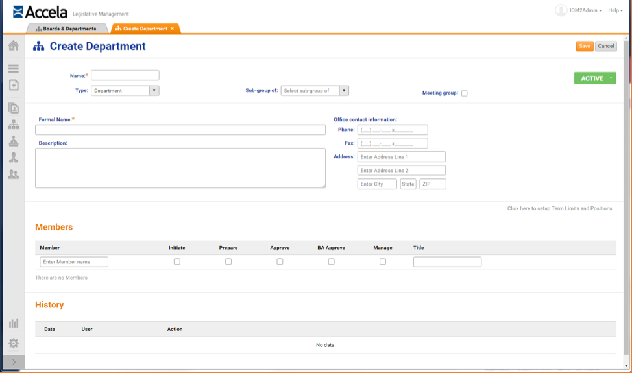
Task: Expand the sidebar with the arrow button
Action: coord(14,362)
